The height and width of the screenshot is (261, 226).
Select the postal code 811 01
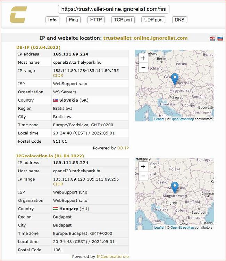click(x=60, y=141)
